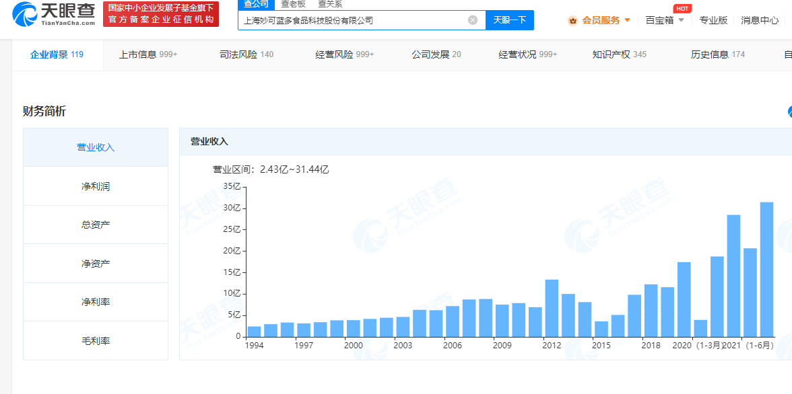Switch to the 查公司 search tab

(x=256, y=5)
